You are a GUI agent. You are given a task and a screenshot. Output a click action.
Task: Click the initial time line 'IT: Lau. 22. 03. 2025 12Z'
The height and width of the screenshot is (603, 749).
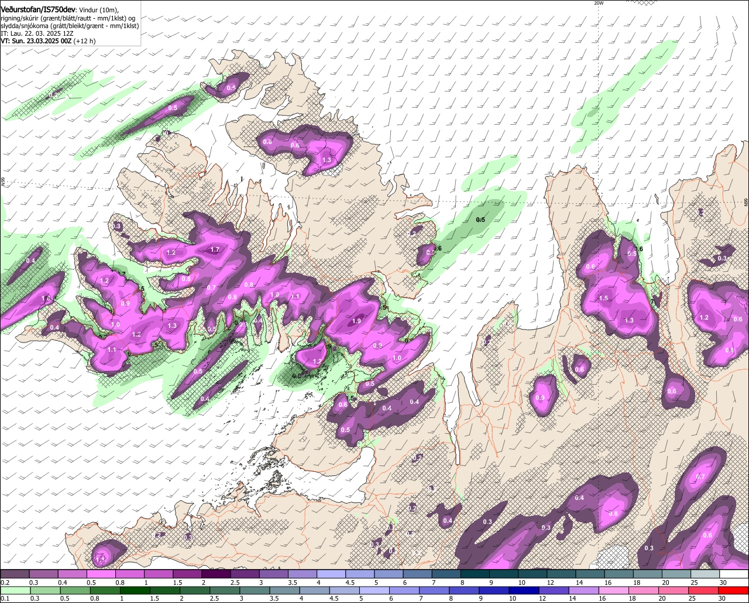point(37,34)
